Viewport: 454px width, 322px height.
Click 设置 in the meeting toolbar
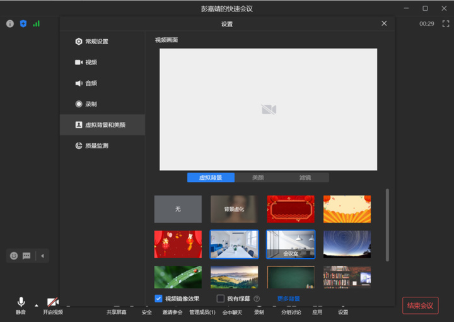click(x=343, y=312)
